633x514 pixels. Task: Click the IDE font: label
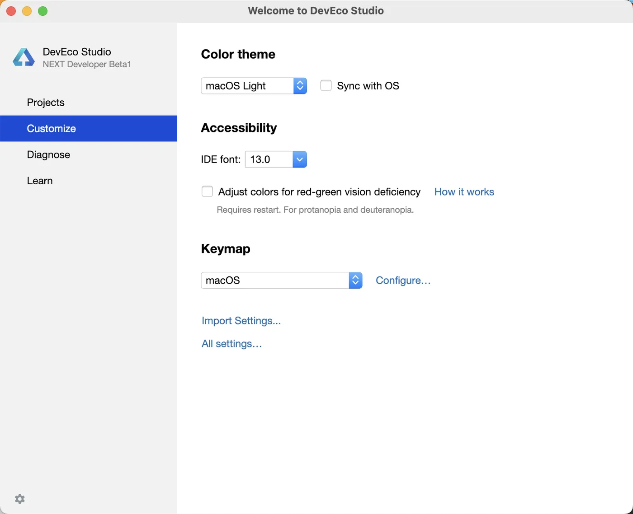coord(221,159)
